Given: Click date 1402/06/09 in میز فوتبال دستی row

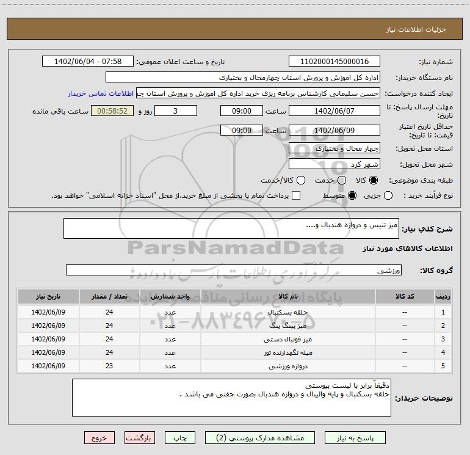Looking at the screenshot, I should 48,339.
